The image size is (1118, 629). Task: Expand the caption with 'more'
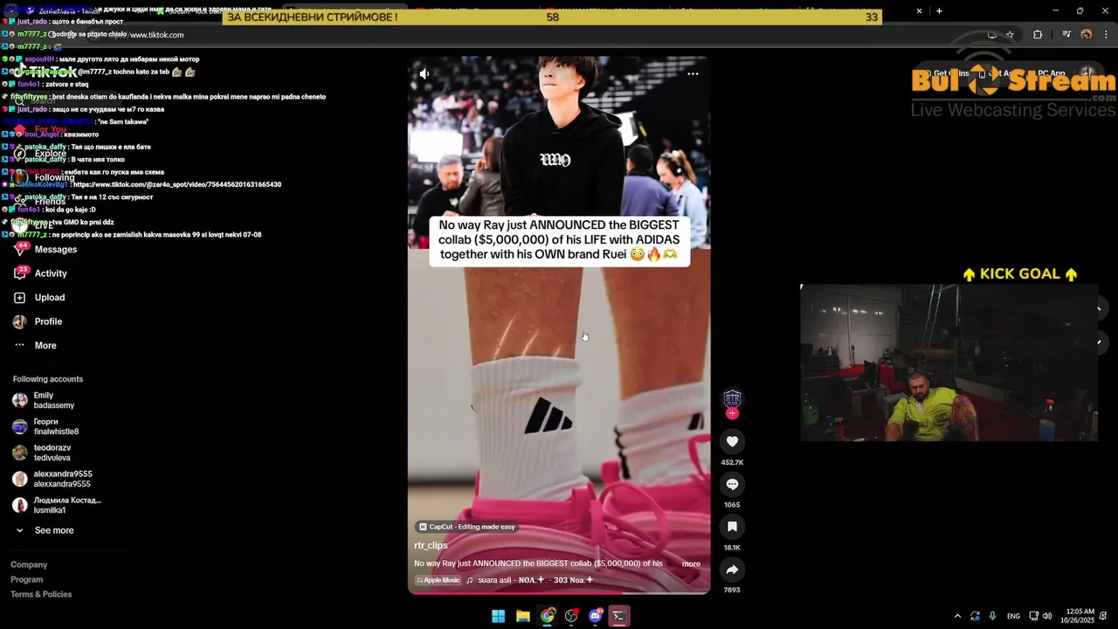point(691,563)
